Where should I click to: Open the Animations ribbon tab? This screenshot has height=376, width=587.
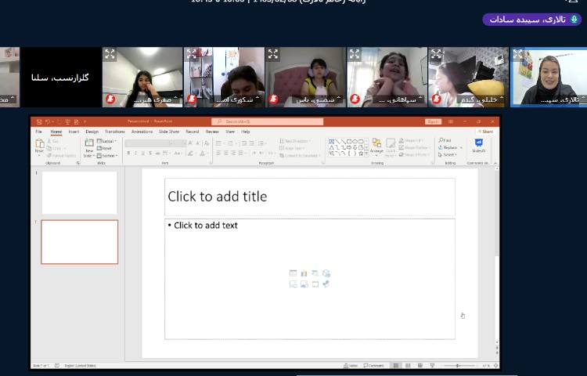pyautogui.click(x=142, y=132)
